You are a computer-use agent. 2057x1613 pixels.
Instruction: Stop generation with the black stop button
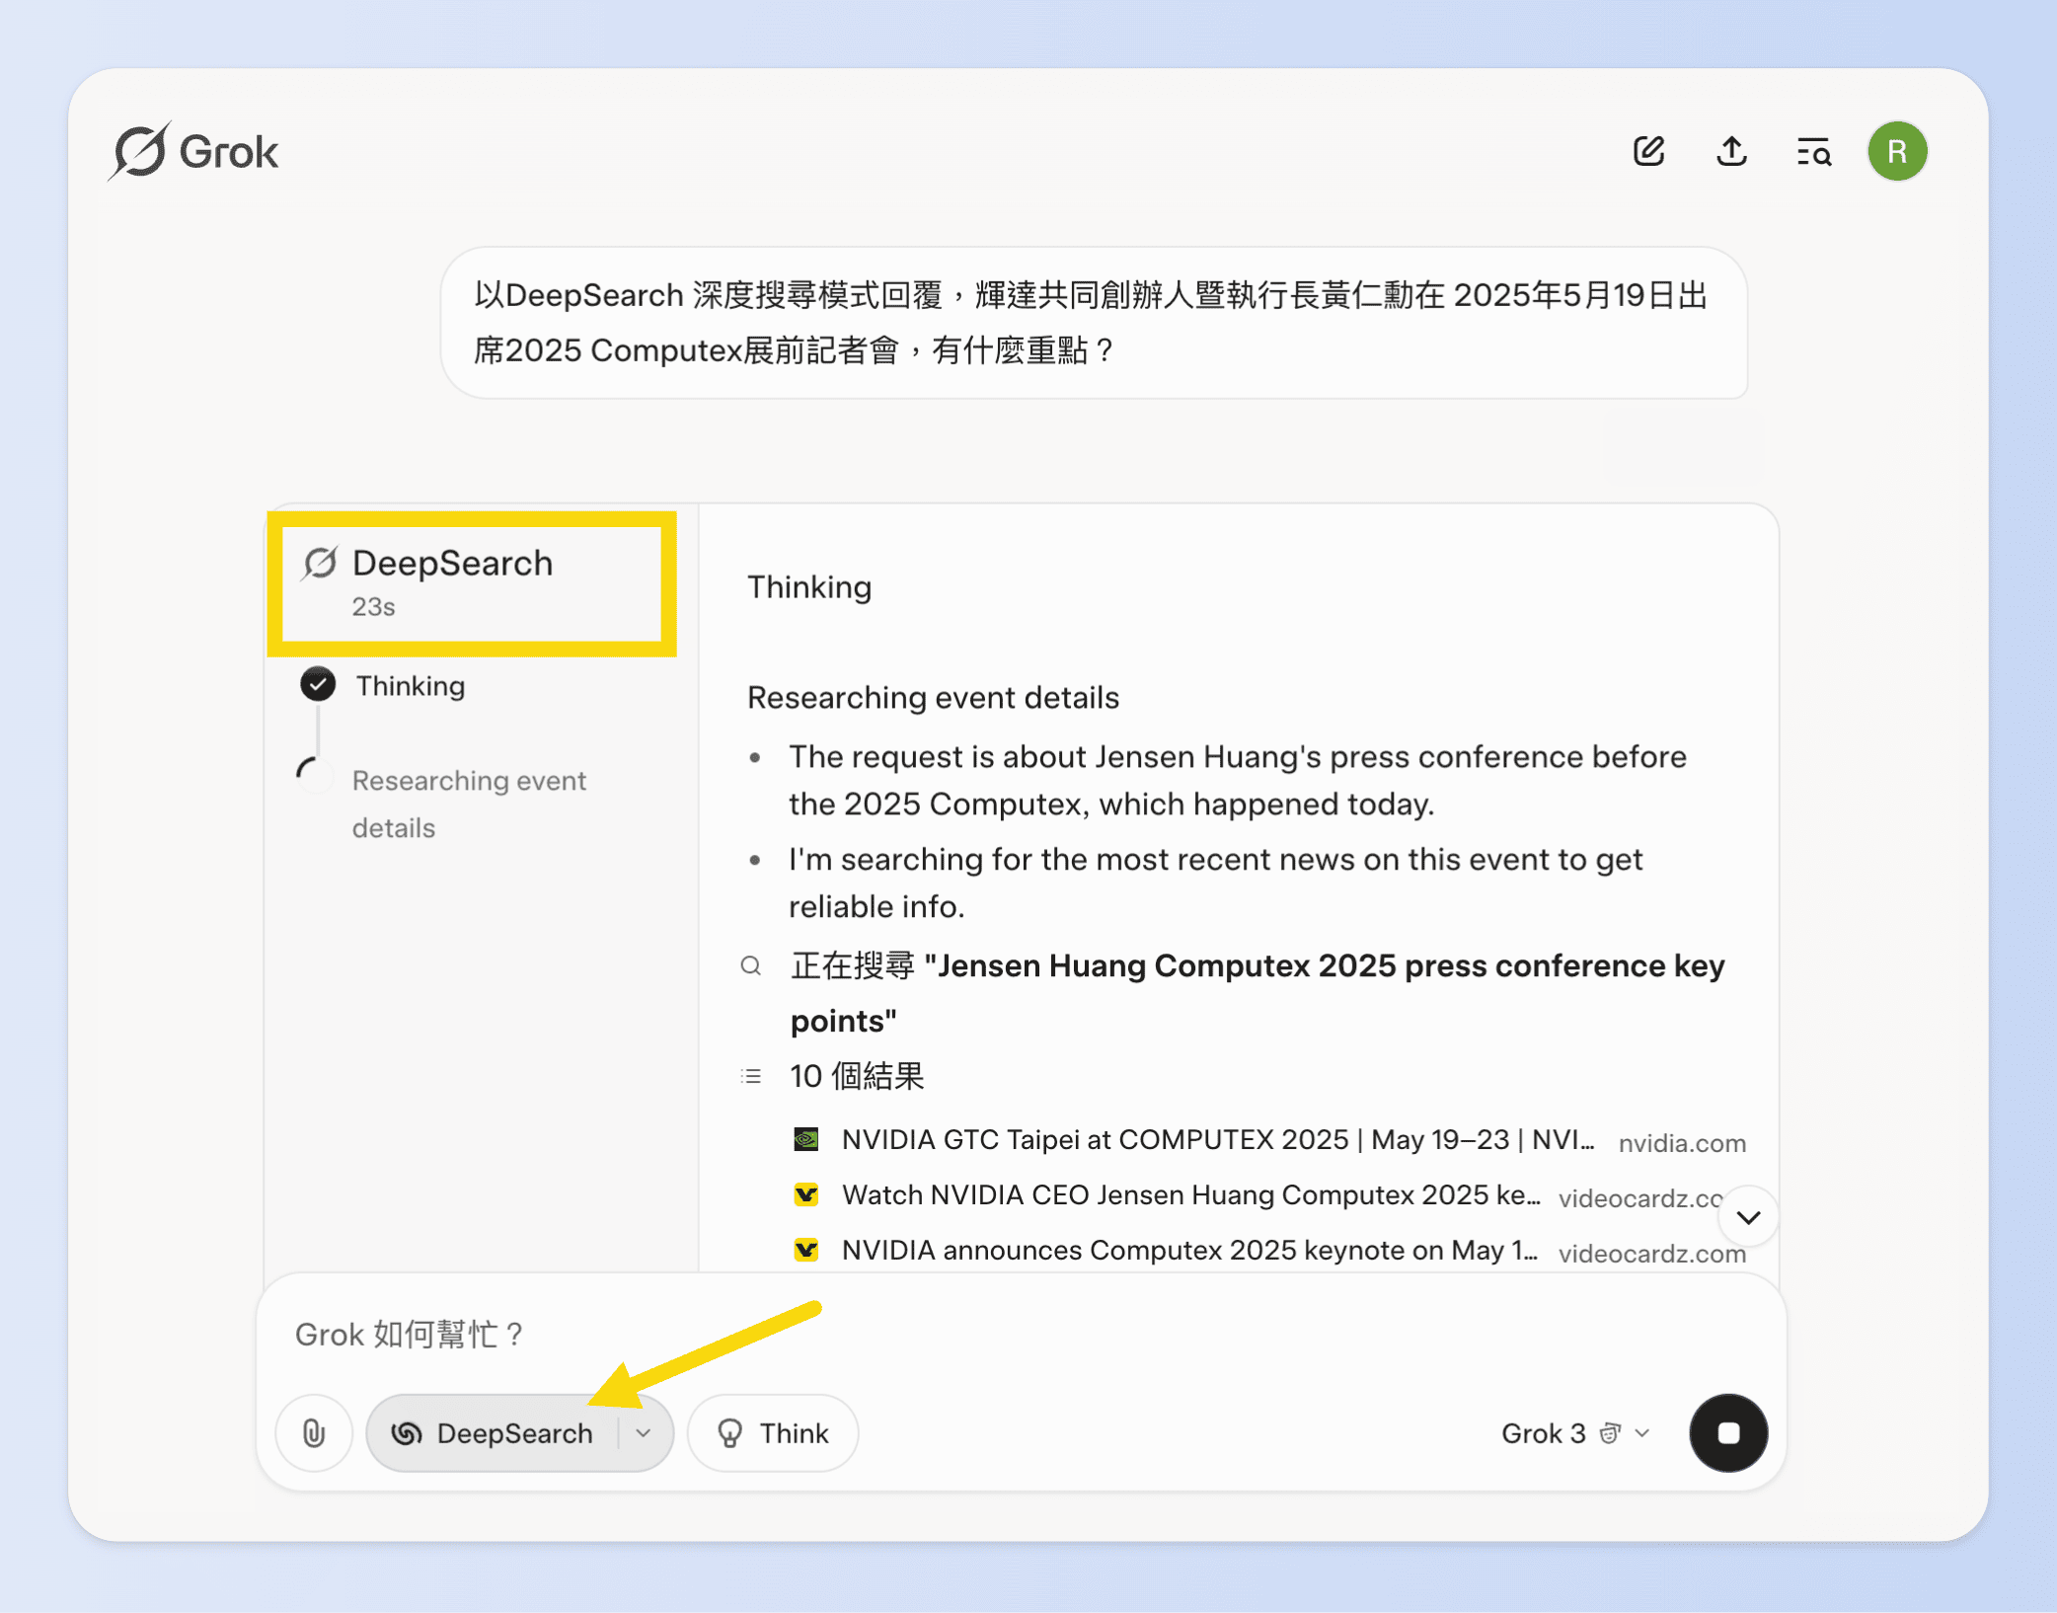click(1728, 1432)
